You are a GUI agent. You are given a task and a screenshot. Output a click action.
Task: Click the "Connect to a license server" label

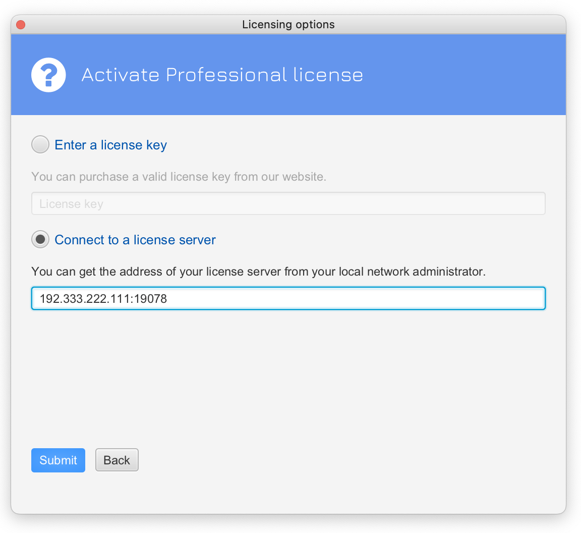(135, 240)
